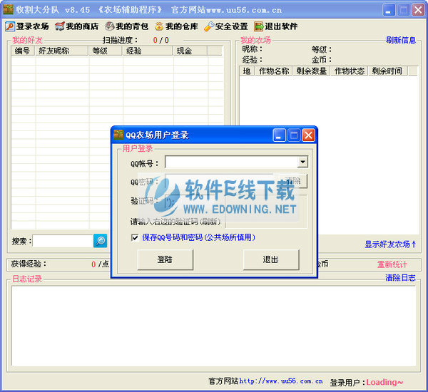428x392 pixels.
Task: Click the 我的商店 toolbar label
Action: tap(82, 26)
